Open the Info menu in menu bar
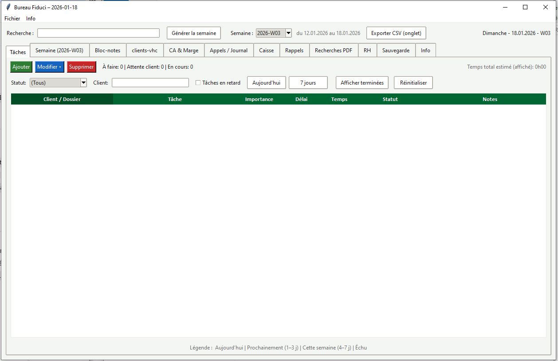This screenshot has height=361, width=558. pos(31,19)
